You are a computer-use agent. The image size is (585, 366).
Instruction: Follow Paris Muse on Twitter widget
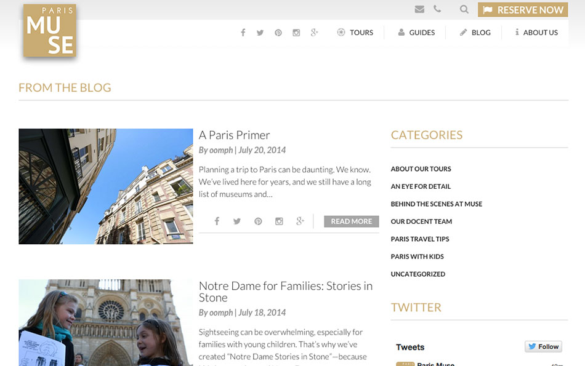tap(543, 346)
